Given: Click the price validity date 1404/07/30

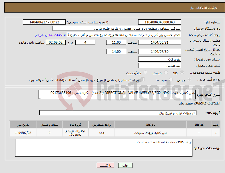Looking at the screenshot, I should [x=160, y=51].
